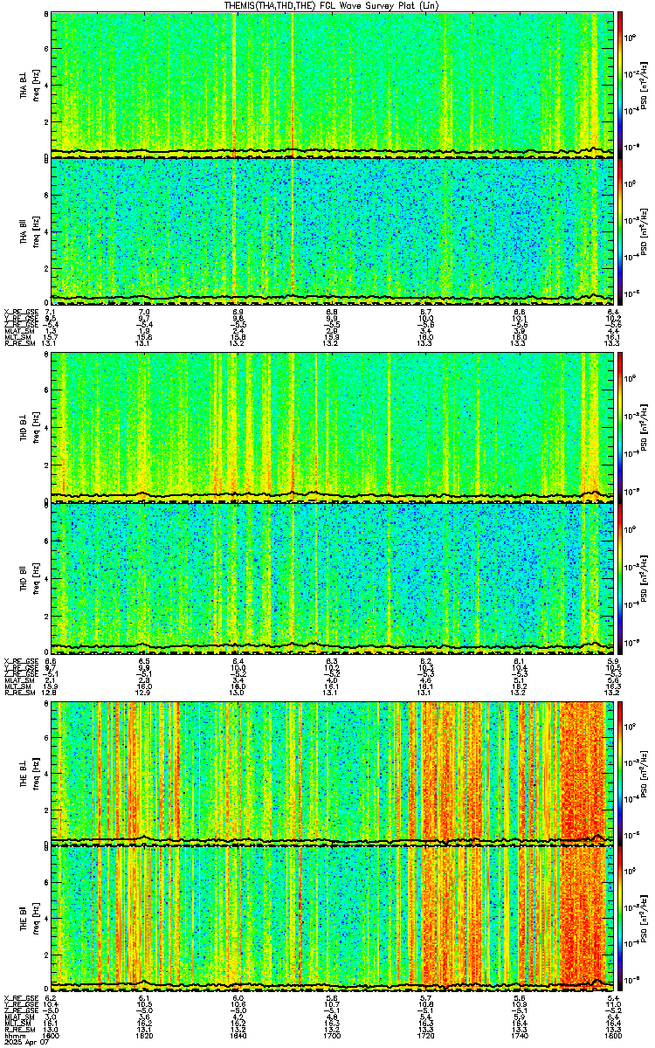
Task: Click the '1640' time tick label
Action: [x=238, y=1037]
